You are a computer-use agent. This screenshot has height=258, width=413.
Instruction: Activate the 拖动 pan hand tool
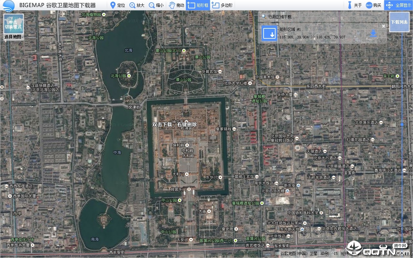176,5
